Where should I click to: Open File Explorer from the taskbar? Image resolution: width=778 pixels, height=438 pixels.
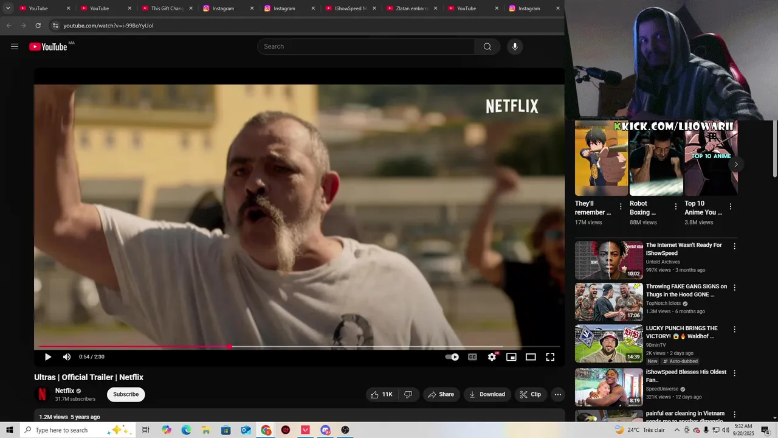click(x=206, y=430)
